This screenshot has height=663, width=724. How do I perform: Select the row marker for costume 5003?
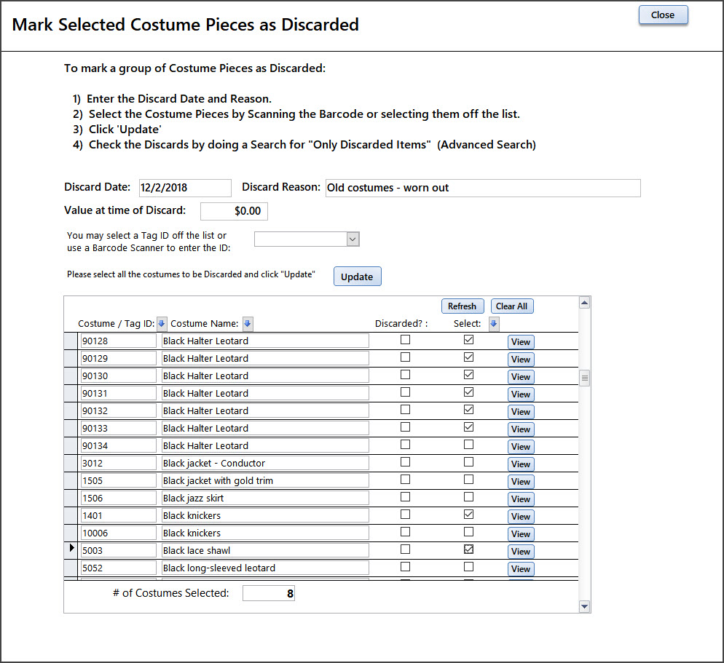tap(71, 550)
